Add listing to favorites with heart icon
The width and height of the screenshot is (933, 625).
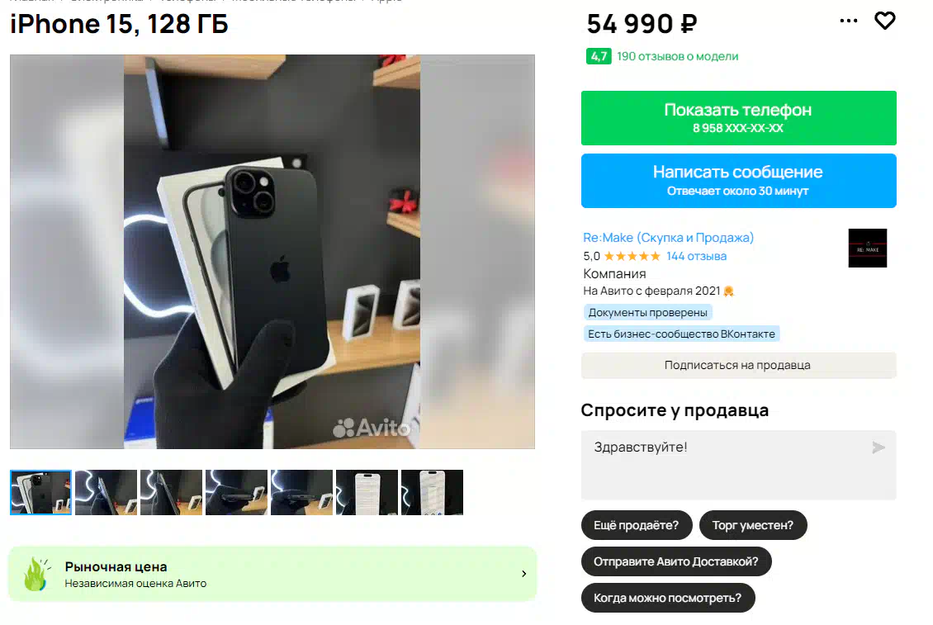885,21
